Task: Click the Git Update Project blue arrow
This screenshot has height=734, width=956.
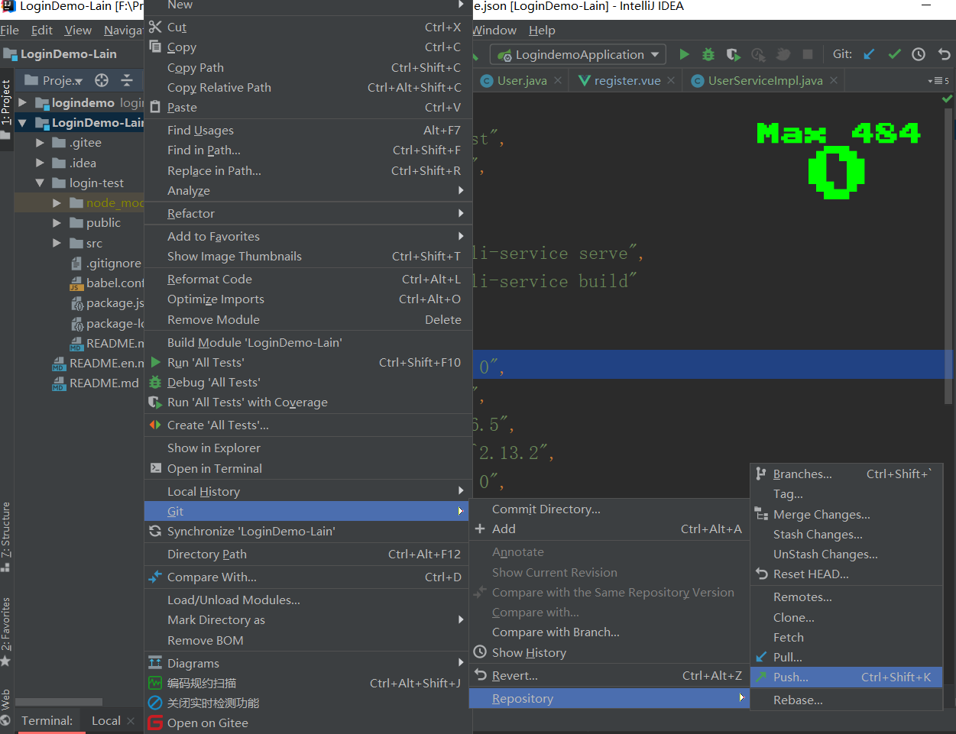Action: [x=869, y=54]
